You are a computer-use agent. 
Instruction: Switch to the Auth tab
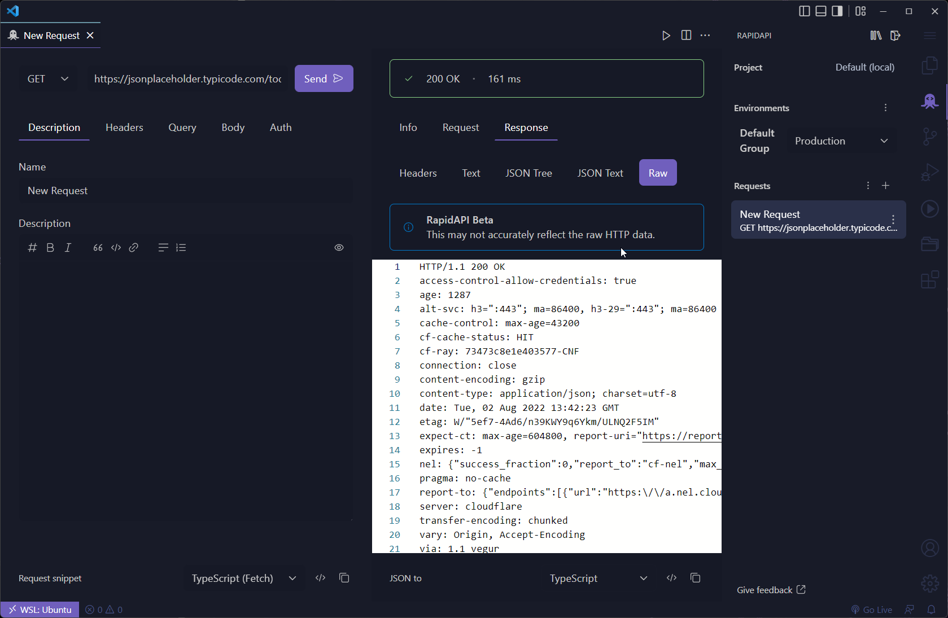(281, 128)
